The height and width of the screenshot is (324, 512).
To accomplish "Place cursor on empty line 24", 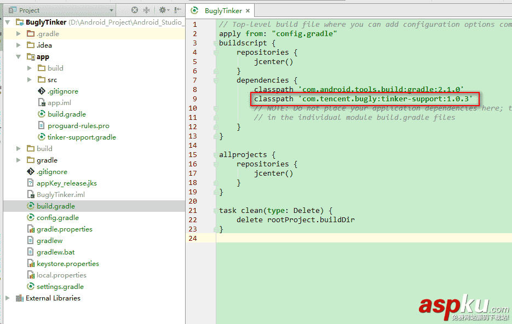I will click(364, 238).
